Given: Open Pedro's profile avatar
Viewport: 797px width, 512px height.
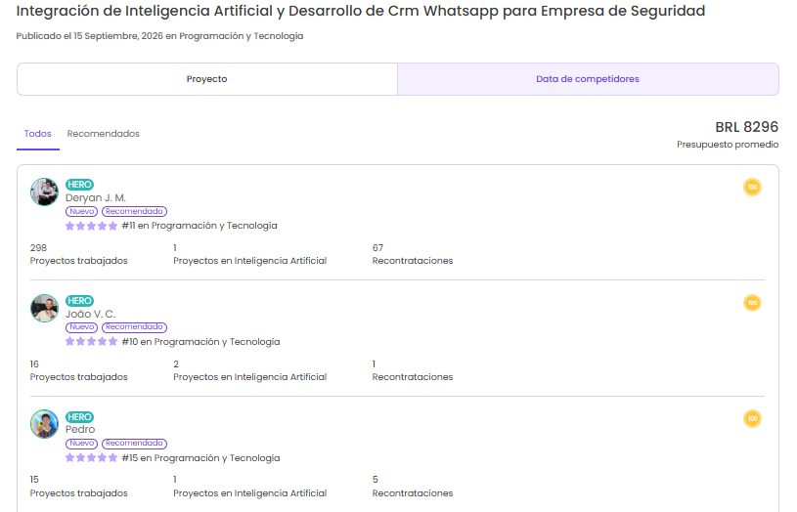Looking at the screenshot, I should (44, 424).
